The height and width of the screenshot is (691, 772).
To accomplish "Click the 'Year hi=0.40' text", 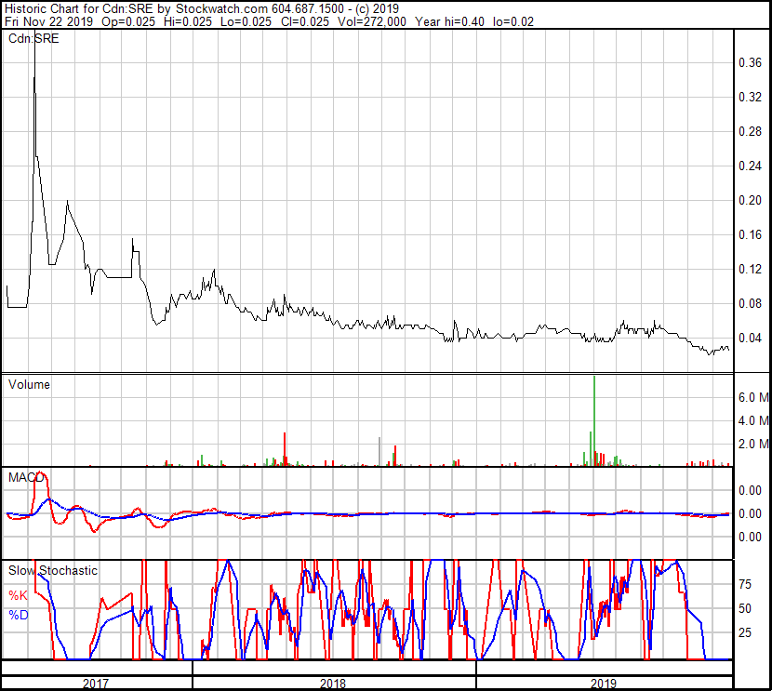I will pyautogui.click(x=449, y=21).
